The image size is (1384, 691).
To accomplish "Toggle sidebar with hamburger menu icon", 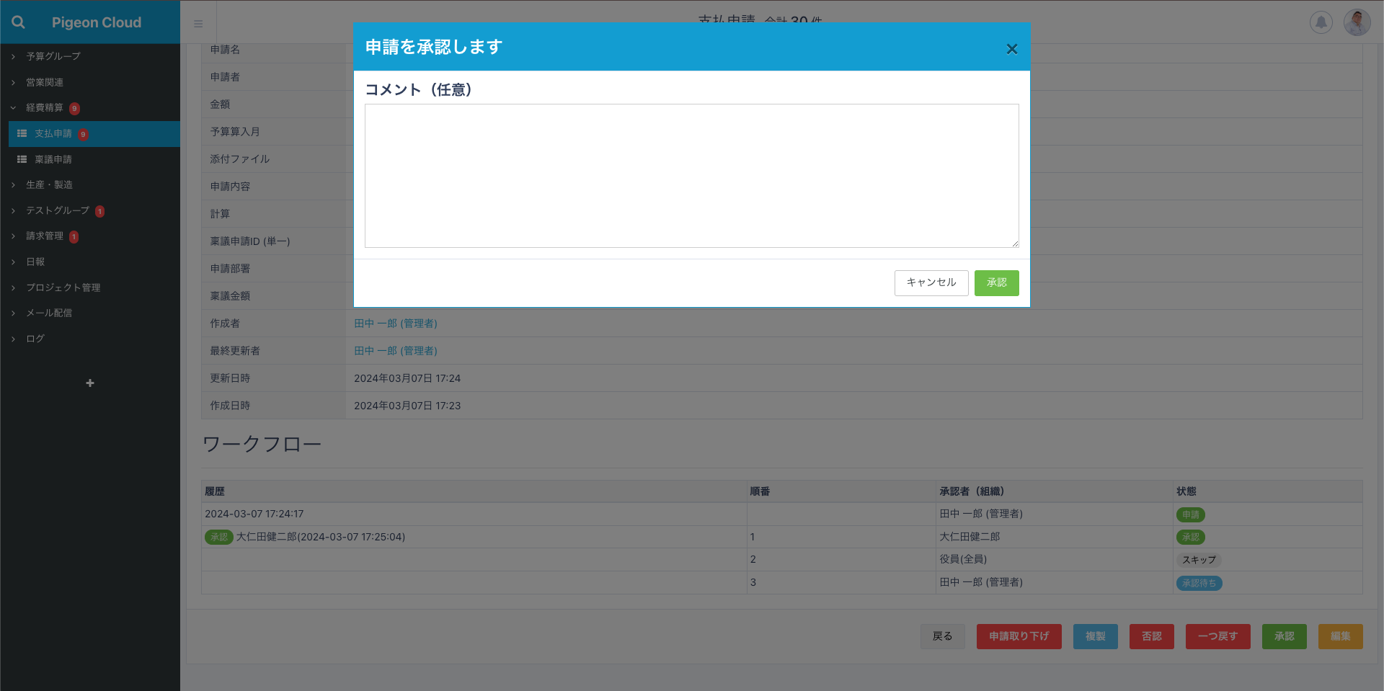I will (x=198, y=24).
